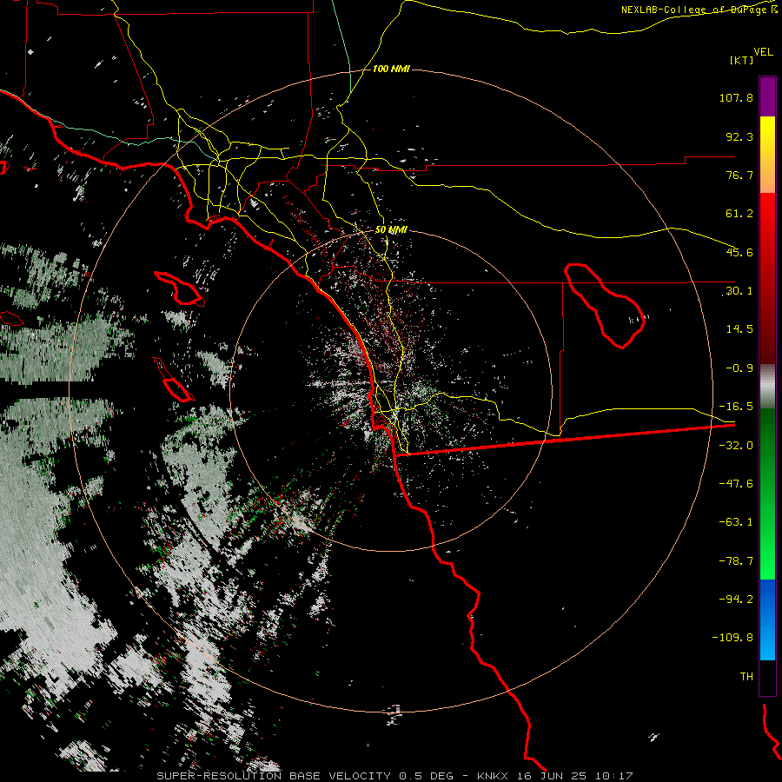Click the VEL legend title

tap(763, 52)
